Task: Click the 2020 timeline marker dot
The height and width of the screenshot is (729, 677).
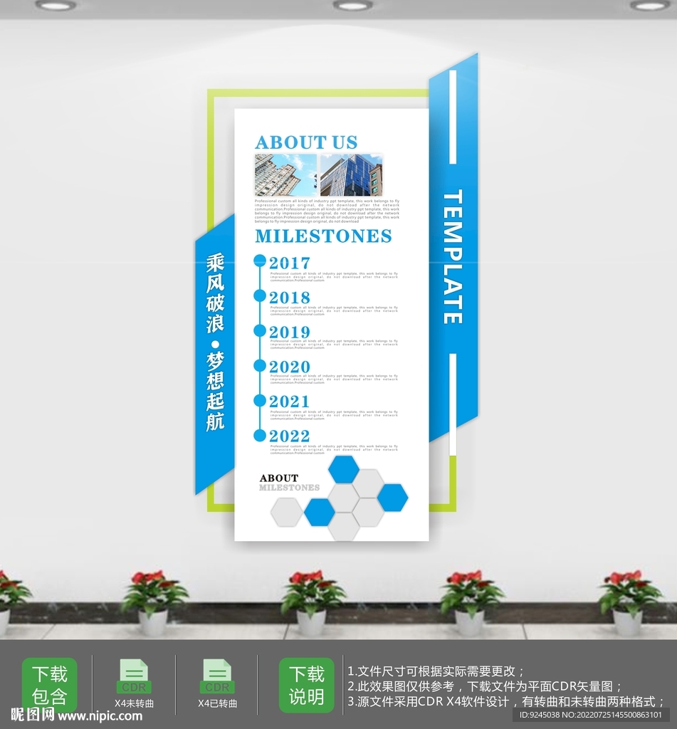Action: (x=259, y=365)
